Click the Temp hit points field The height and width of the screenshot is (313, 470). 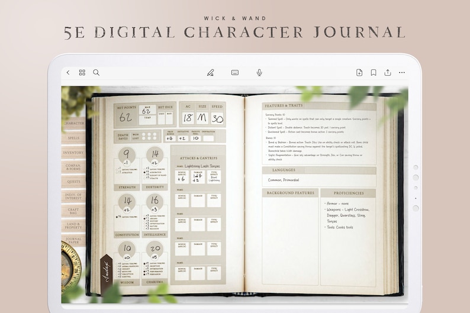pos(147,120)
